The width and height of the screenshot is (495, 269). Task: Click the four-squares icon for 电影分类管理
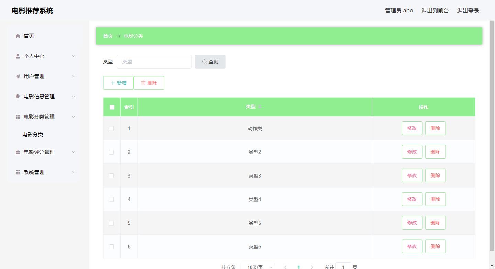pos(18,117)
